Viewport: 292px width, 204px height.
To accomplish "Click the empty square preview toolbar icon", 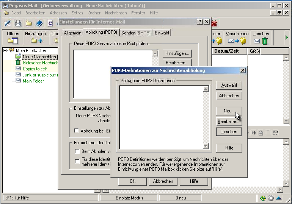I will pos(268,133).
